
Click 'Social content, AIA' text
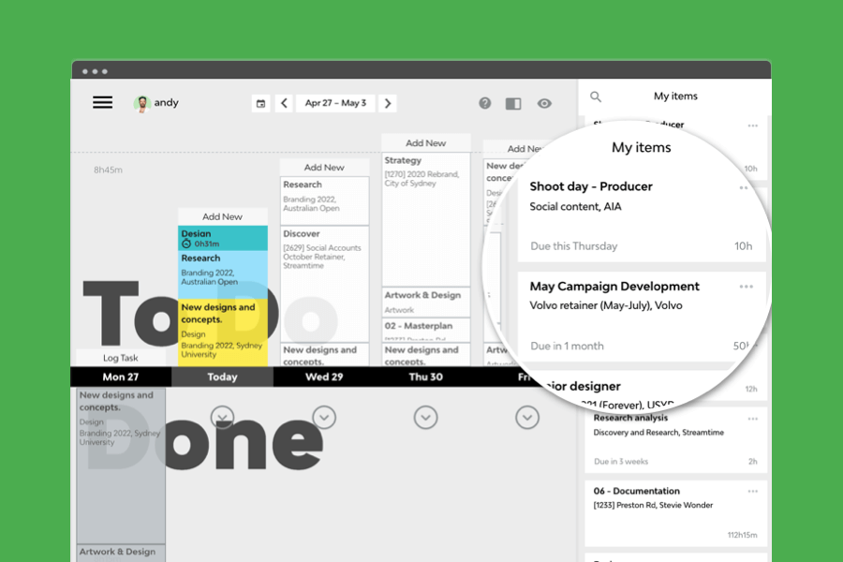575,206
